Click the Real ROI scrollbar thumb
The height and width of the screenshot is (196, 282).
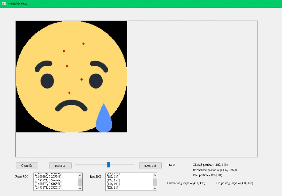point(155,182)
